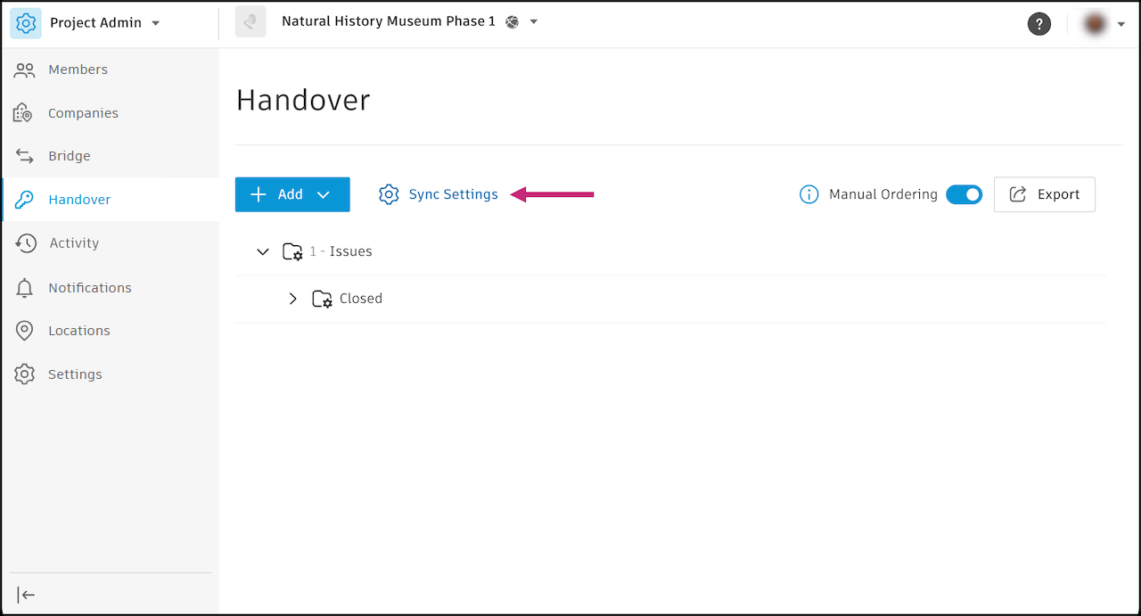Select Settings in the sidebar
1141x616 pixels.
[75, 374]
